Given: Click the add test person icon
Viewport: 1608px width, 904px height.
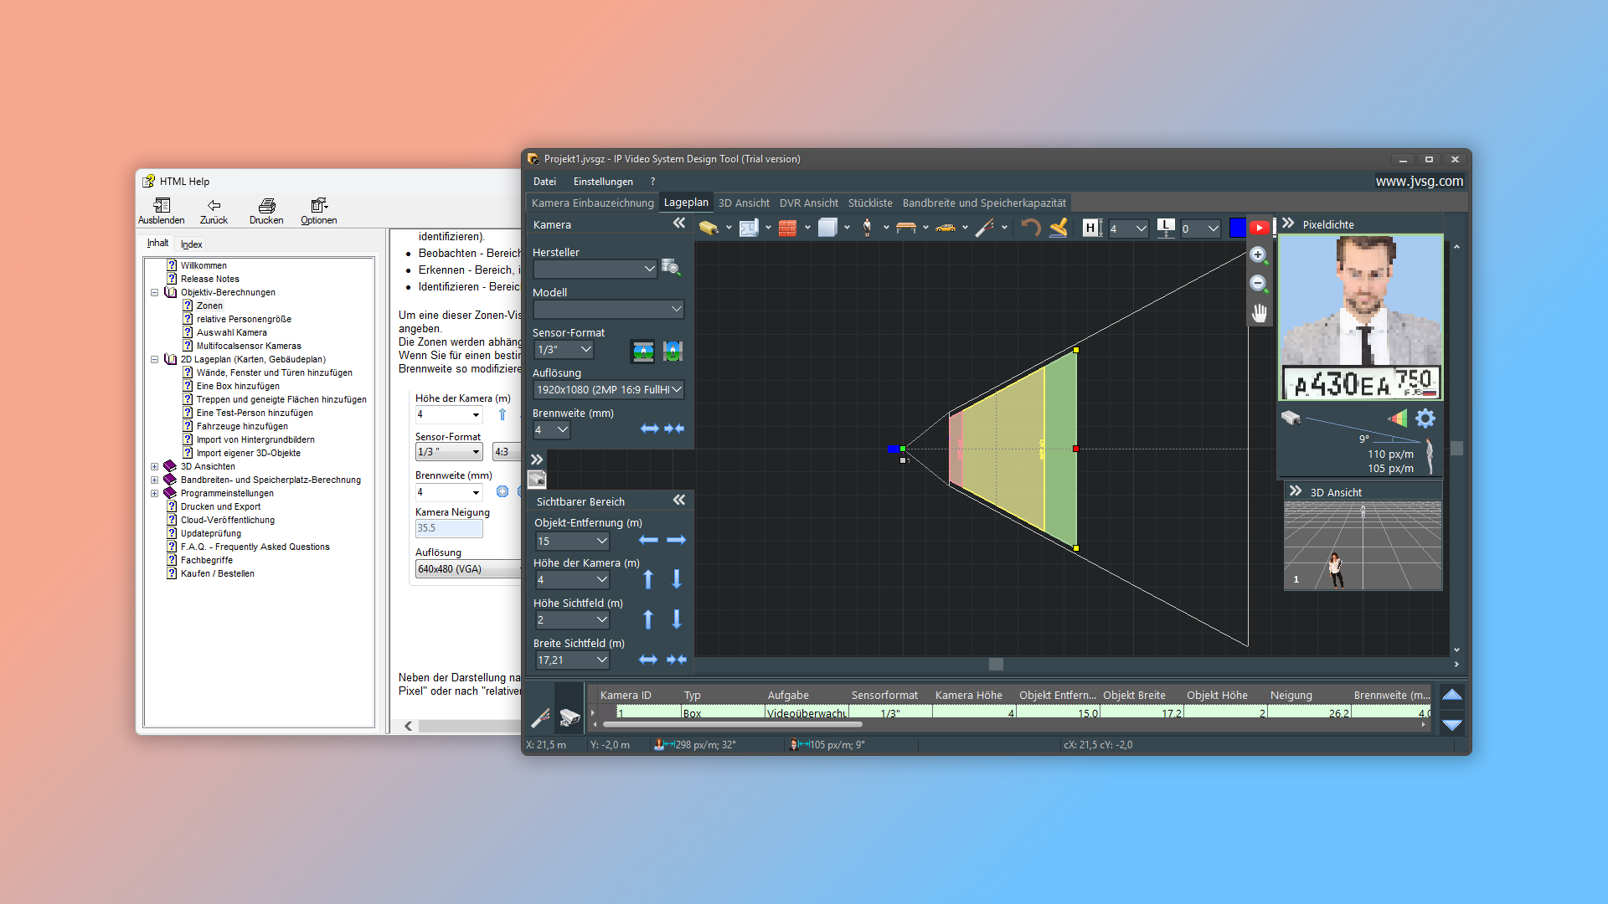Looking at the screenshot, I should pyautogui.click(x=867, y=228).
